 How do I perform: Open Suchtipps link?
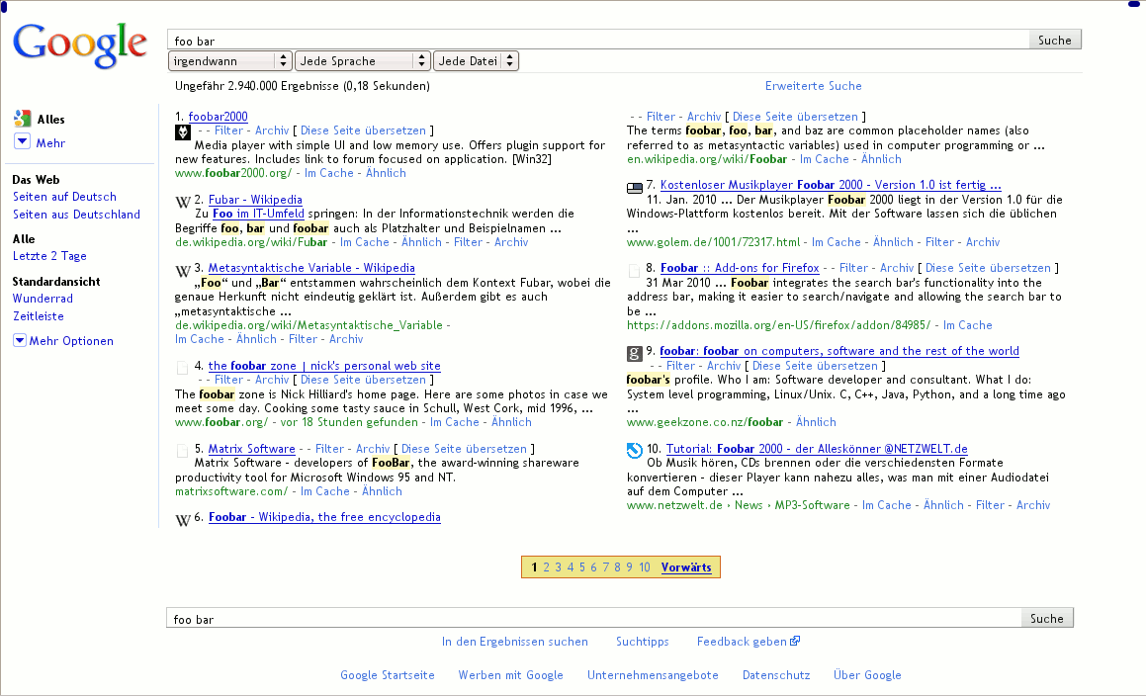pos(643,642)
